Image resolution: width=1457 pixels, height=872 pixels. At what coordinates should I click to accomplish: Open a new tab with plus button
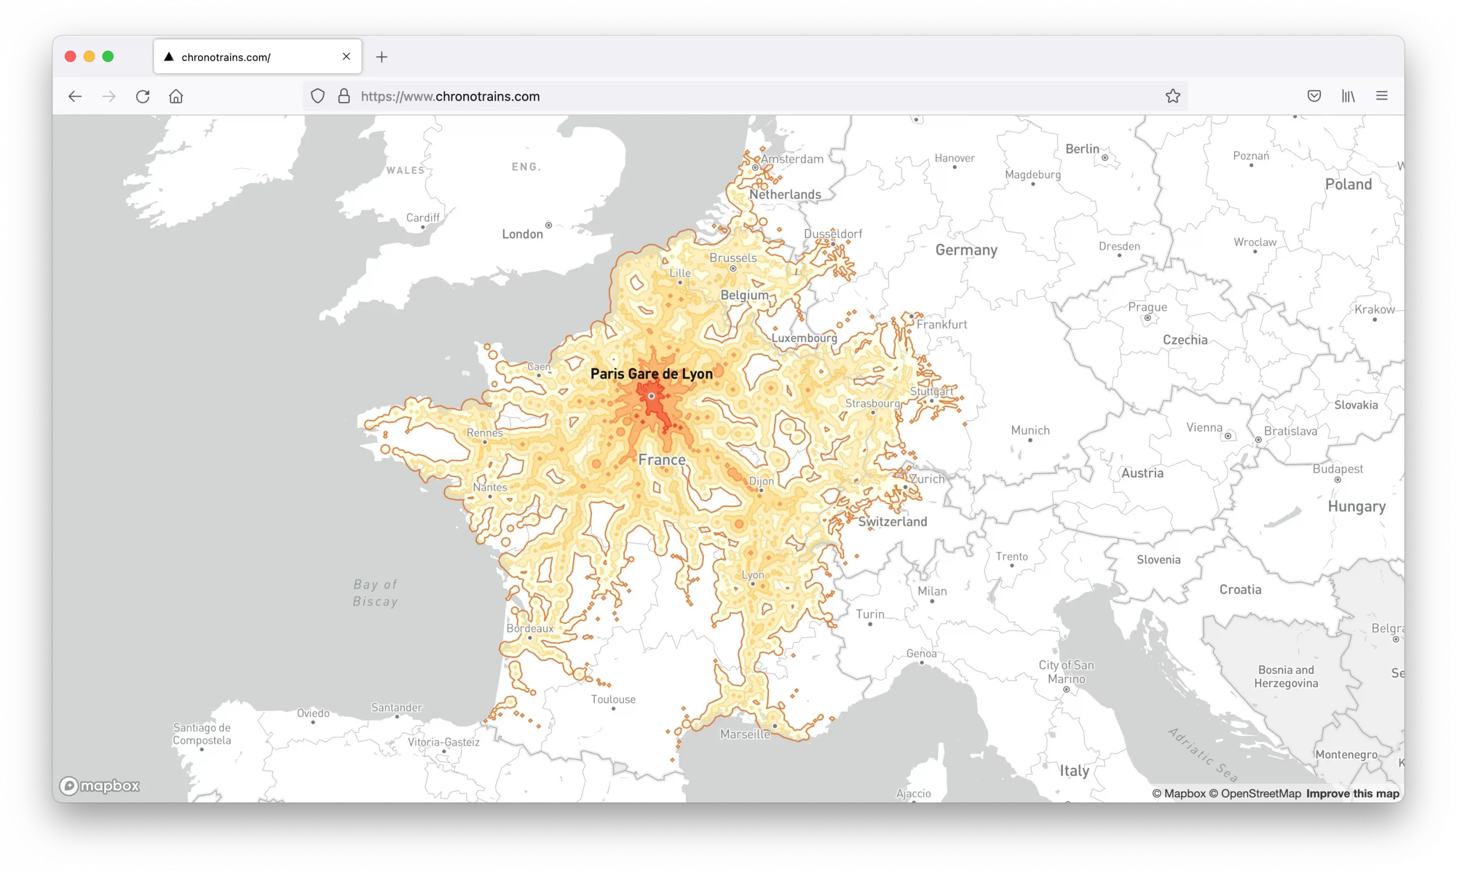[382, 57]
